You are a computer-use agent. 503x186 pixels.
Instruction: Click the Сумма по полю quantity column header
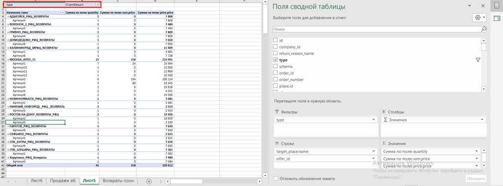[x=82, y=12]
